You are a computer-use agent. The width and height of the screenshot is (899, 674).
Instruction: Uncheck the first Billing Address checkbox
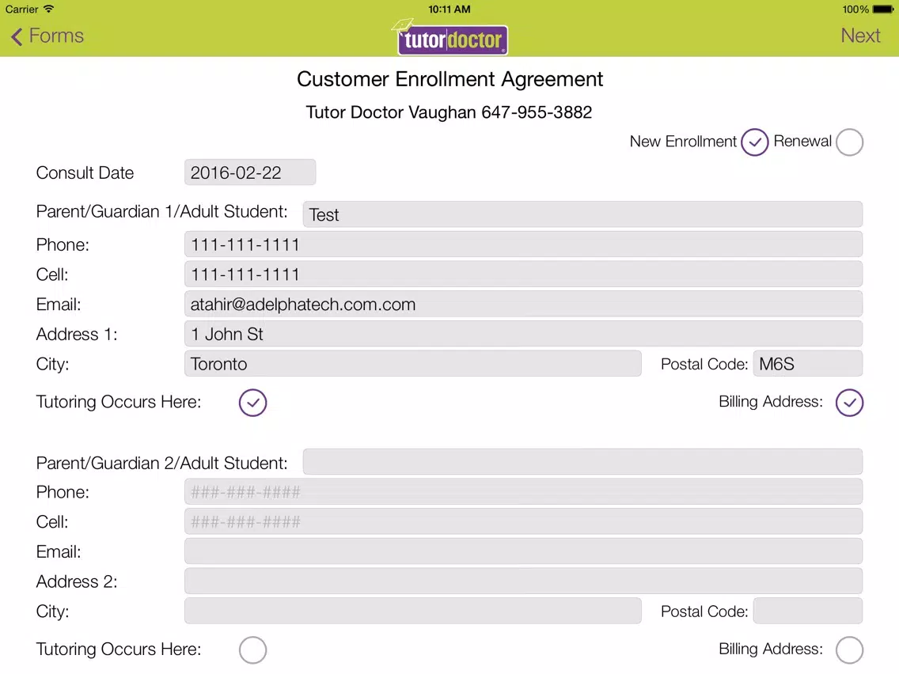coord(849,403)
